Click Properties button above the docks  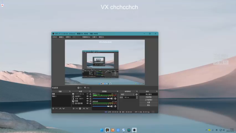pos(80,88)
